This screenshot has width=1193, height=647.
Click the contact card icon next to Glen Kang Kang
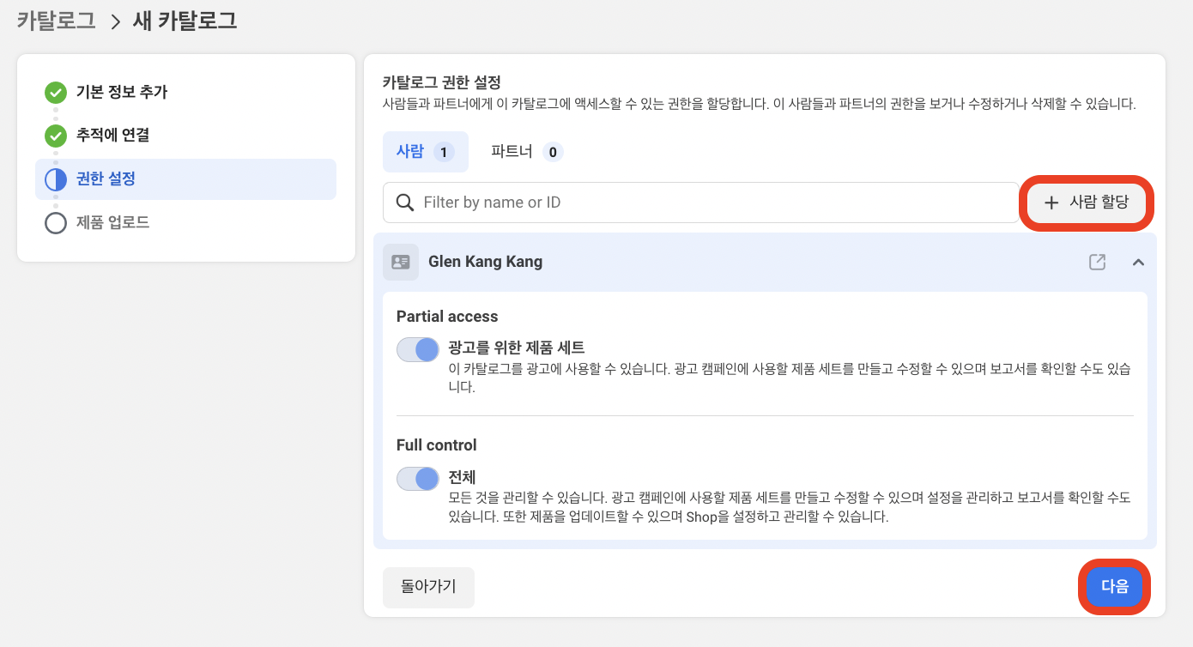click(400, 262)
